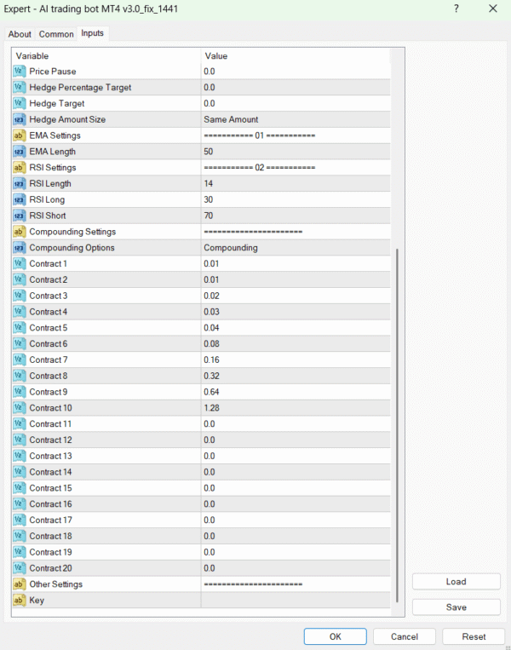
Task: Click the Contract 15 row icon
Action: point(19,488)
